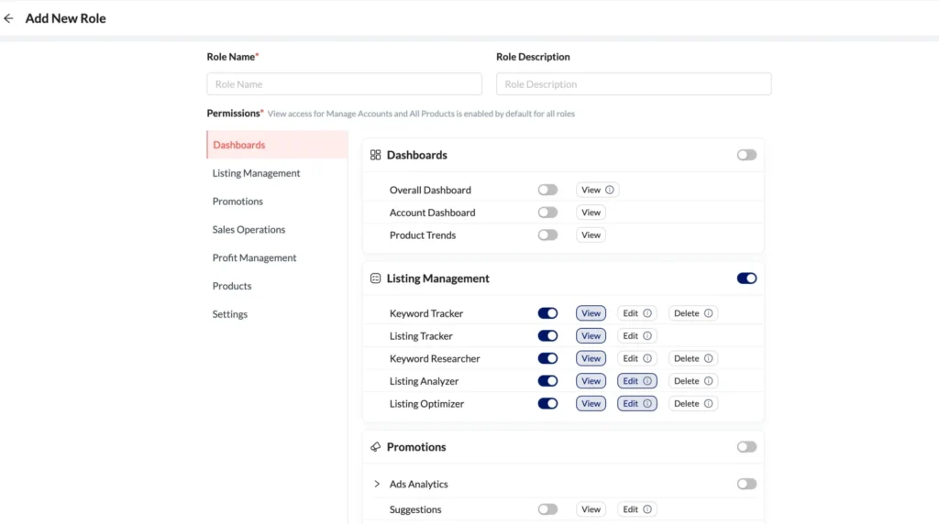Open info icon beside Keyword Researcher Edit
The image size is (939, 524).
(647, 358)
